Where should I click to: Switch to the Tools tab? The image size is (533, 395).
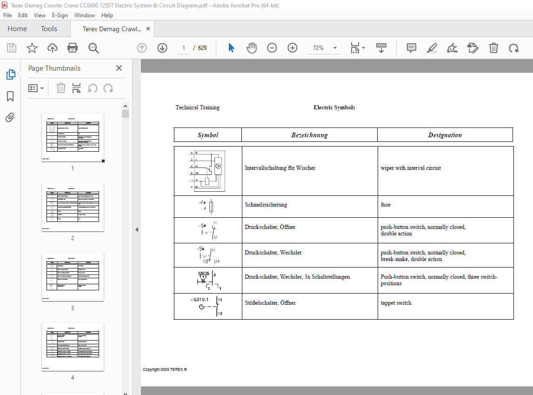(x=49, y=29)
